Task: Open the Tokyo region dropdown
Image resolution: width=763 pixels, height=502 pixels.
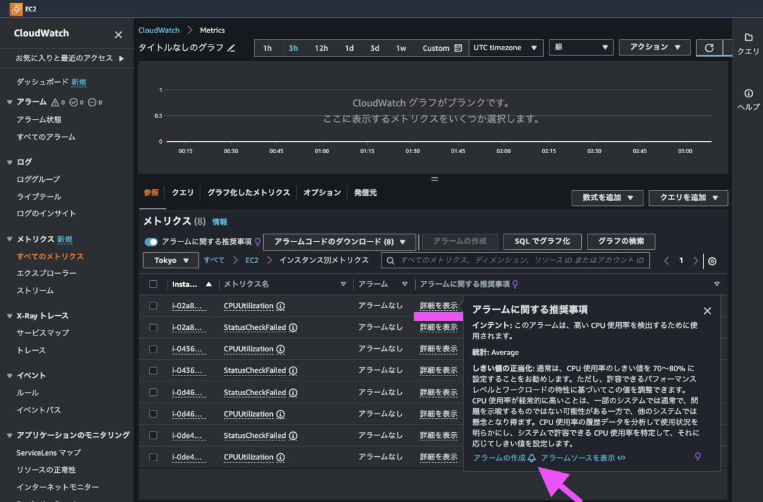Action: [x=171, y=261]
